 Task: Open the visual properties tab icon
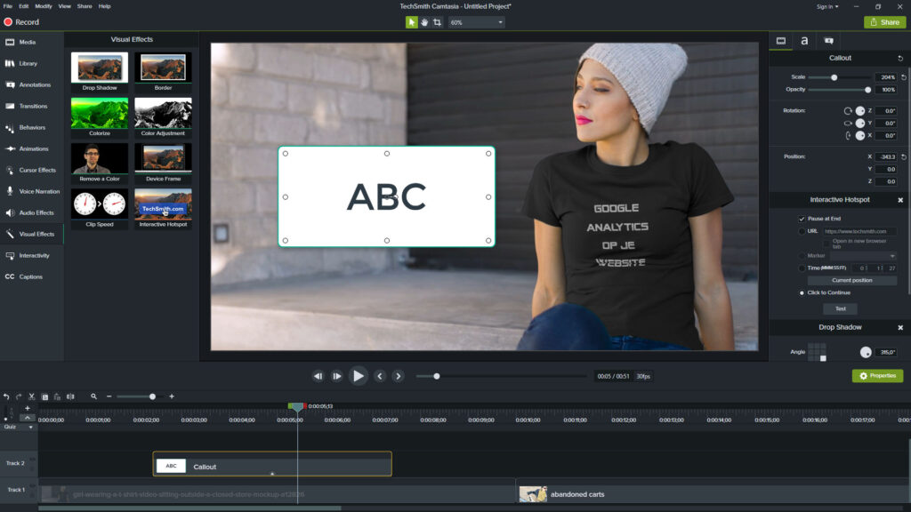point(781,41)
